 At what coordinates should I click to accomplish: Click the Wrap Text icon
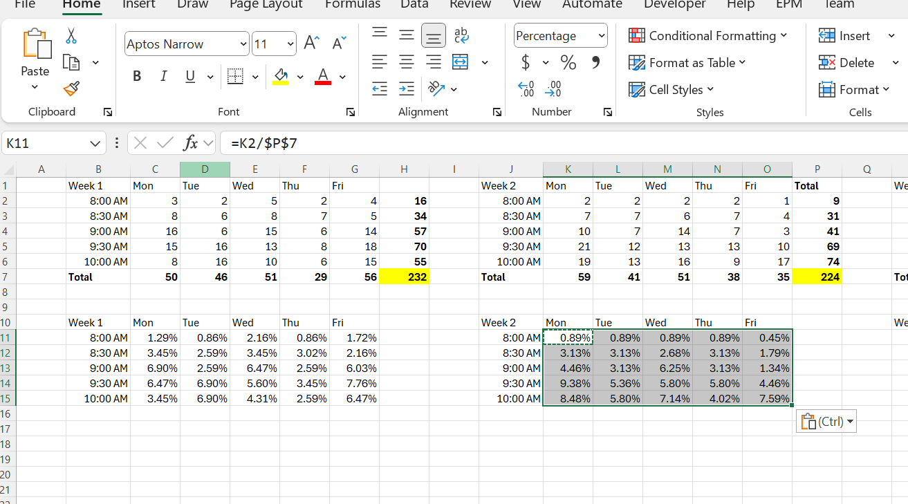click(461, 35)
